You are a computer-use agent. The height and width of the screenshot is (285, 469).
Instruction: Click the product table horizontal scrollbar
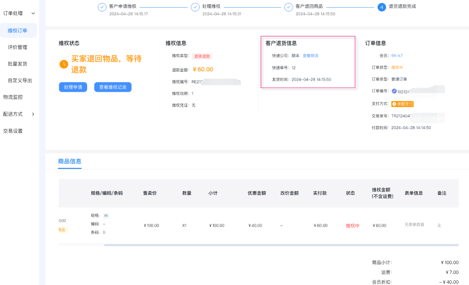[x=281, y=245]
